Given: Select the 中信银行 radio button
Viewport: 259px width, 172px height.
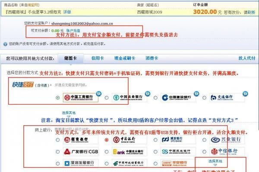Looking at the screenshot, I should point(204,152).
